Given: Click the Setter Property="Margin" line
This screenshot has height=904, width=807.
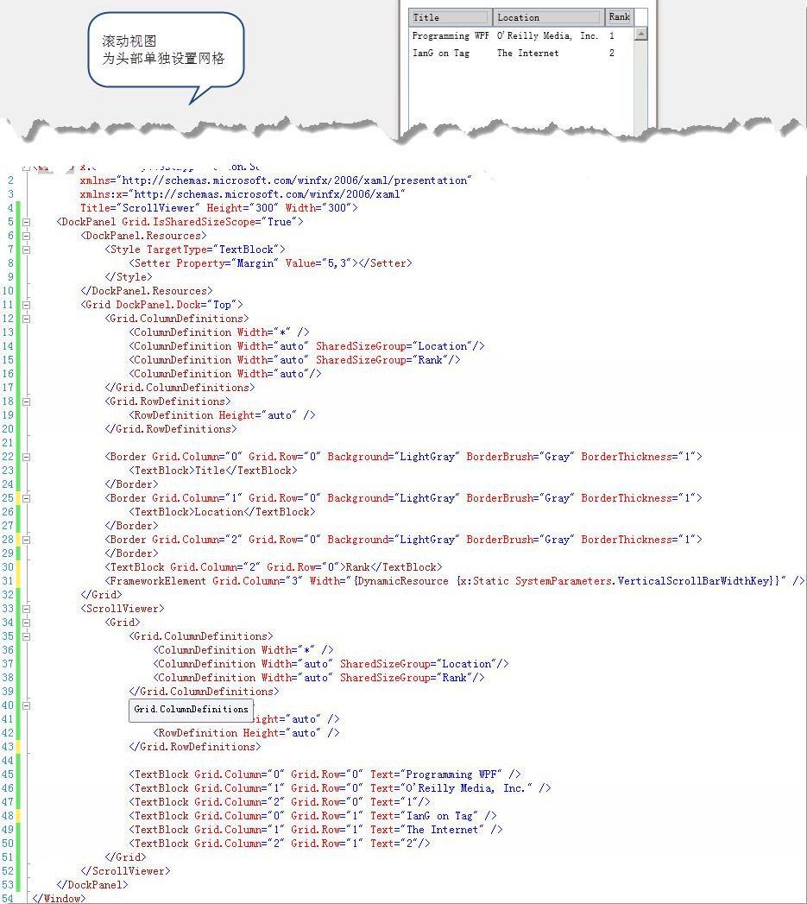Looking at the screenshot, I should (270, 263).
